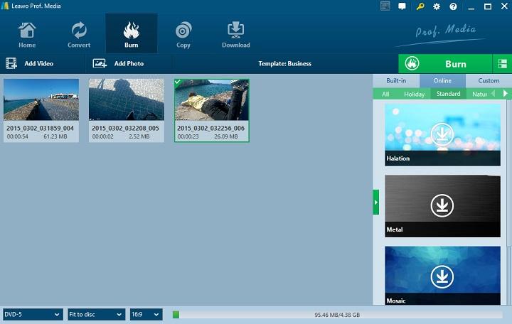The height and width of the screenshot is (324, 512).
Task: Click the Add Video film strip icon
Action: (x=11, y=63)
